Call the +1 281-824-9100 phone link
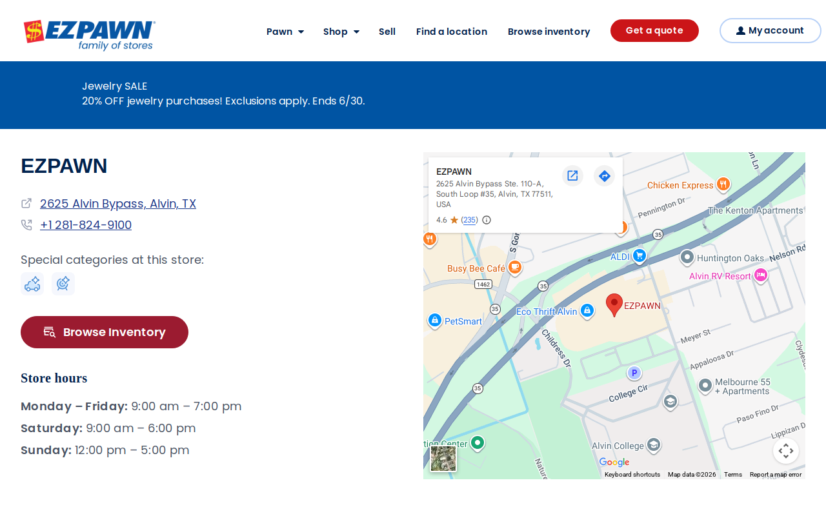 (86, 225)
